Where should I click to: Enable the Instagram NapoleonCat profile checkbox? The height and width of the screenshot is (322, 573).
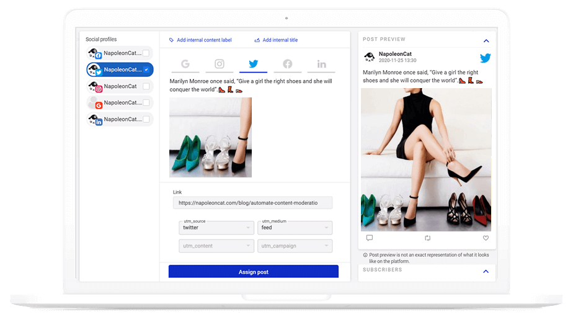point(146,86)
